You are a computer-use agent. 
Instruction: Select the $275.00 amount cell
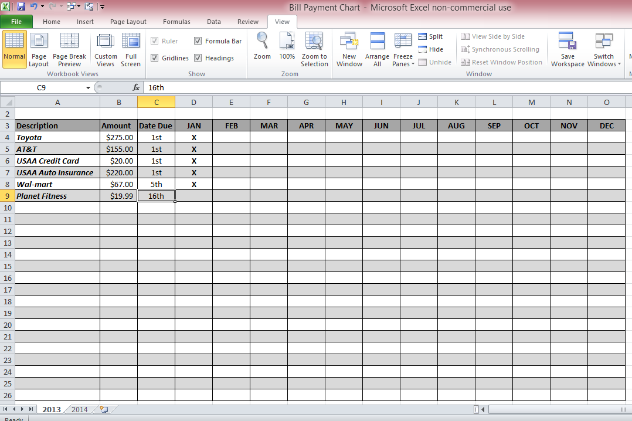119,138
